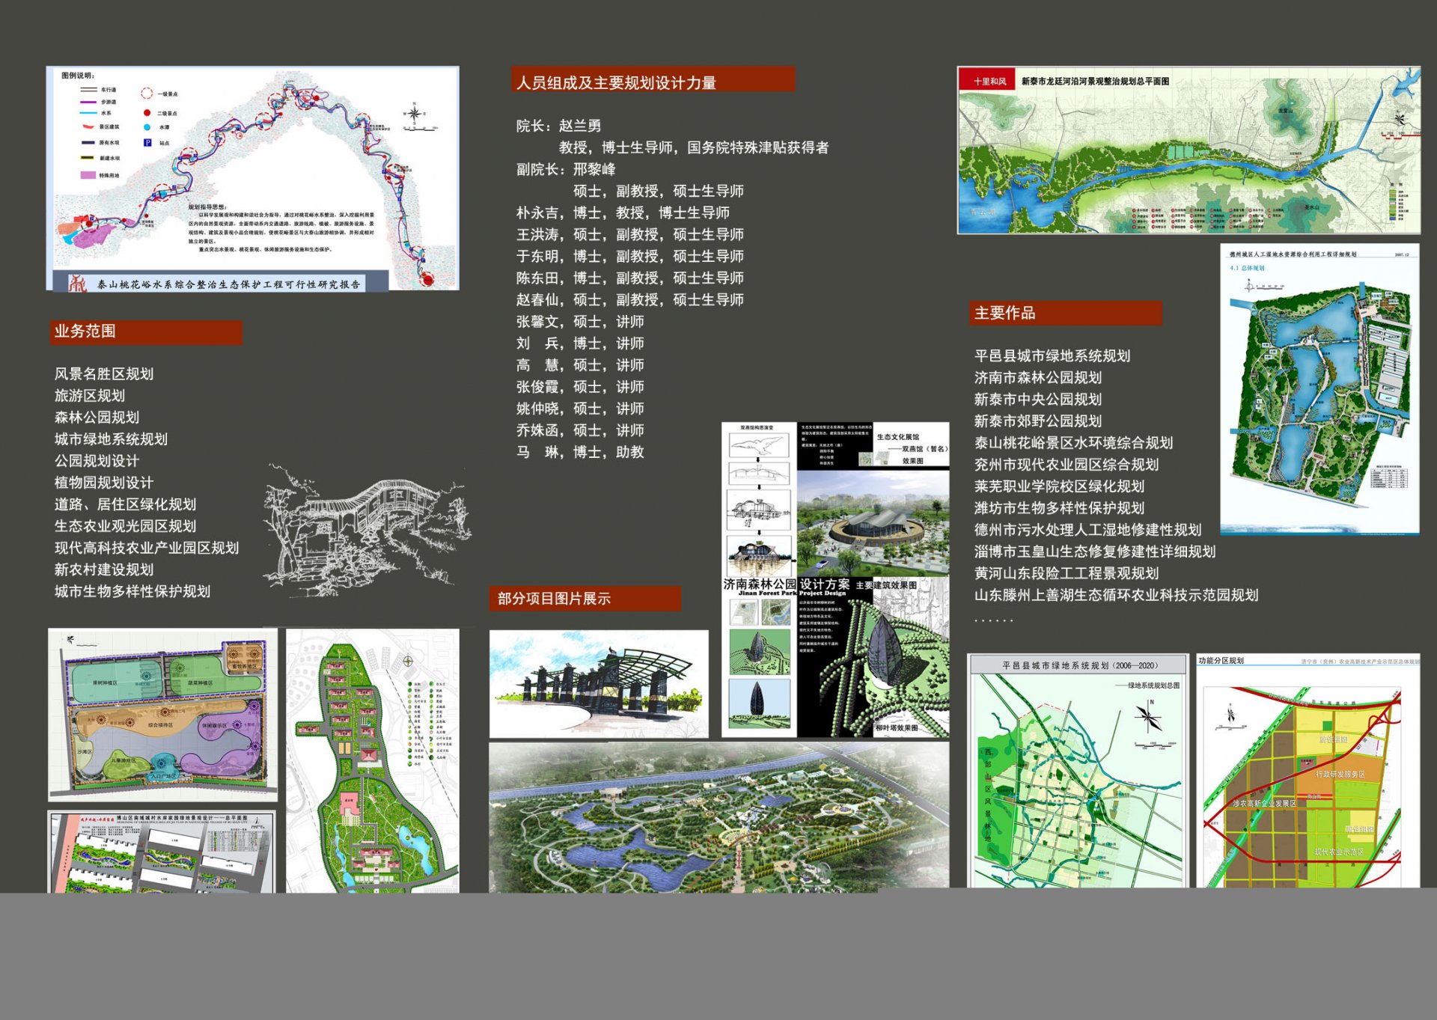
Task: Select the text 生态农业观光园区规划
Action: click(125, 525)
